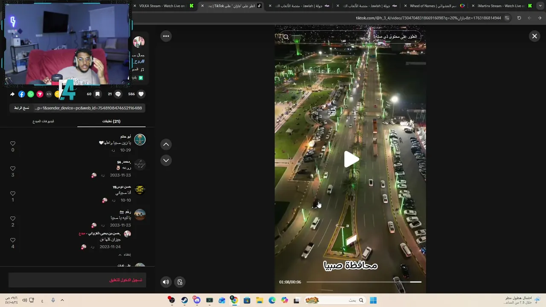Open the three-dots options menu for the video
This screenshot has width=546, height=307.
click(x=166, y=36)
